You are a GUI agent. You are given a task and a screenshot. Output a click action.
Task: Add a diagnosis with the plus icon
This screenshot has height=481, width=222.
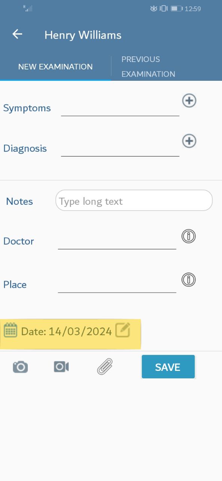(x=189, y=141)
